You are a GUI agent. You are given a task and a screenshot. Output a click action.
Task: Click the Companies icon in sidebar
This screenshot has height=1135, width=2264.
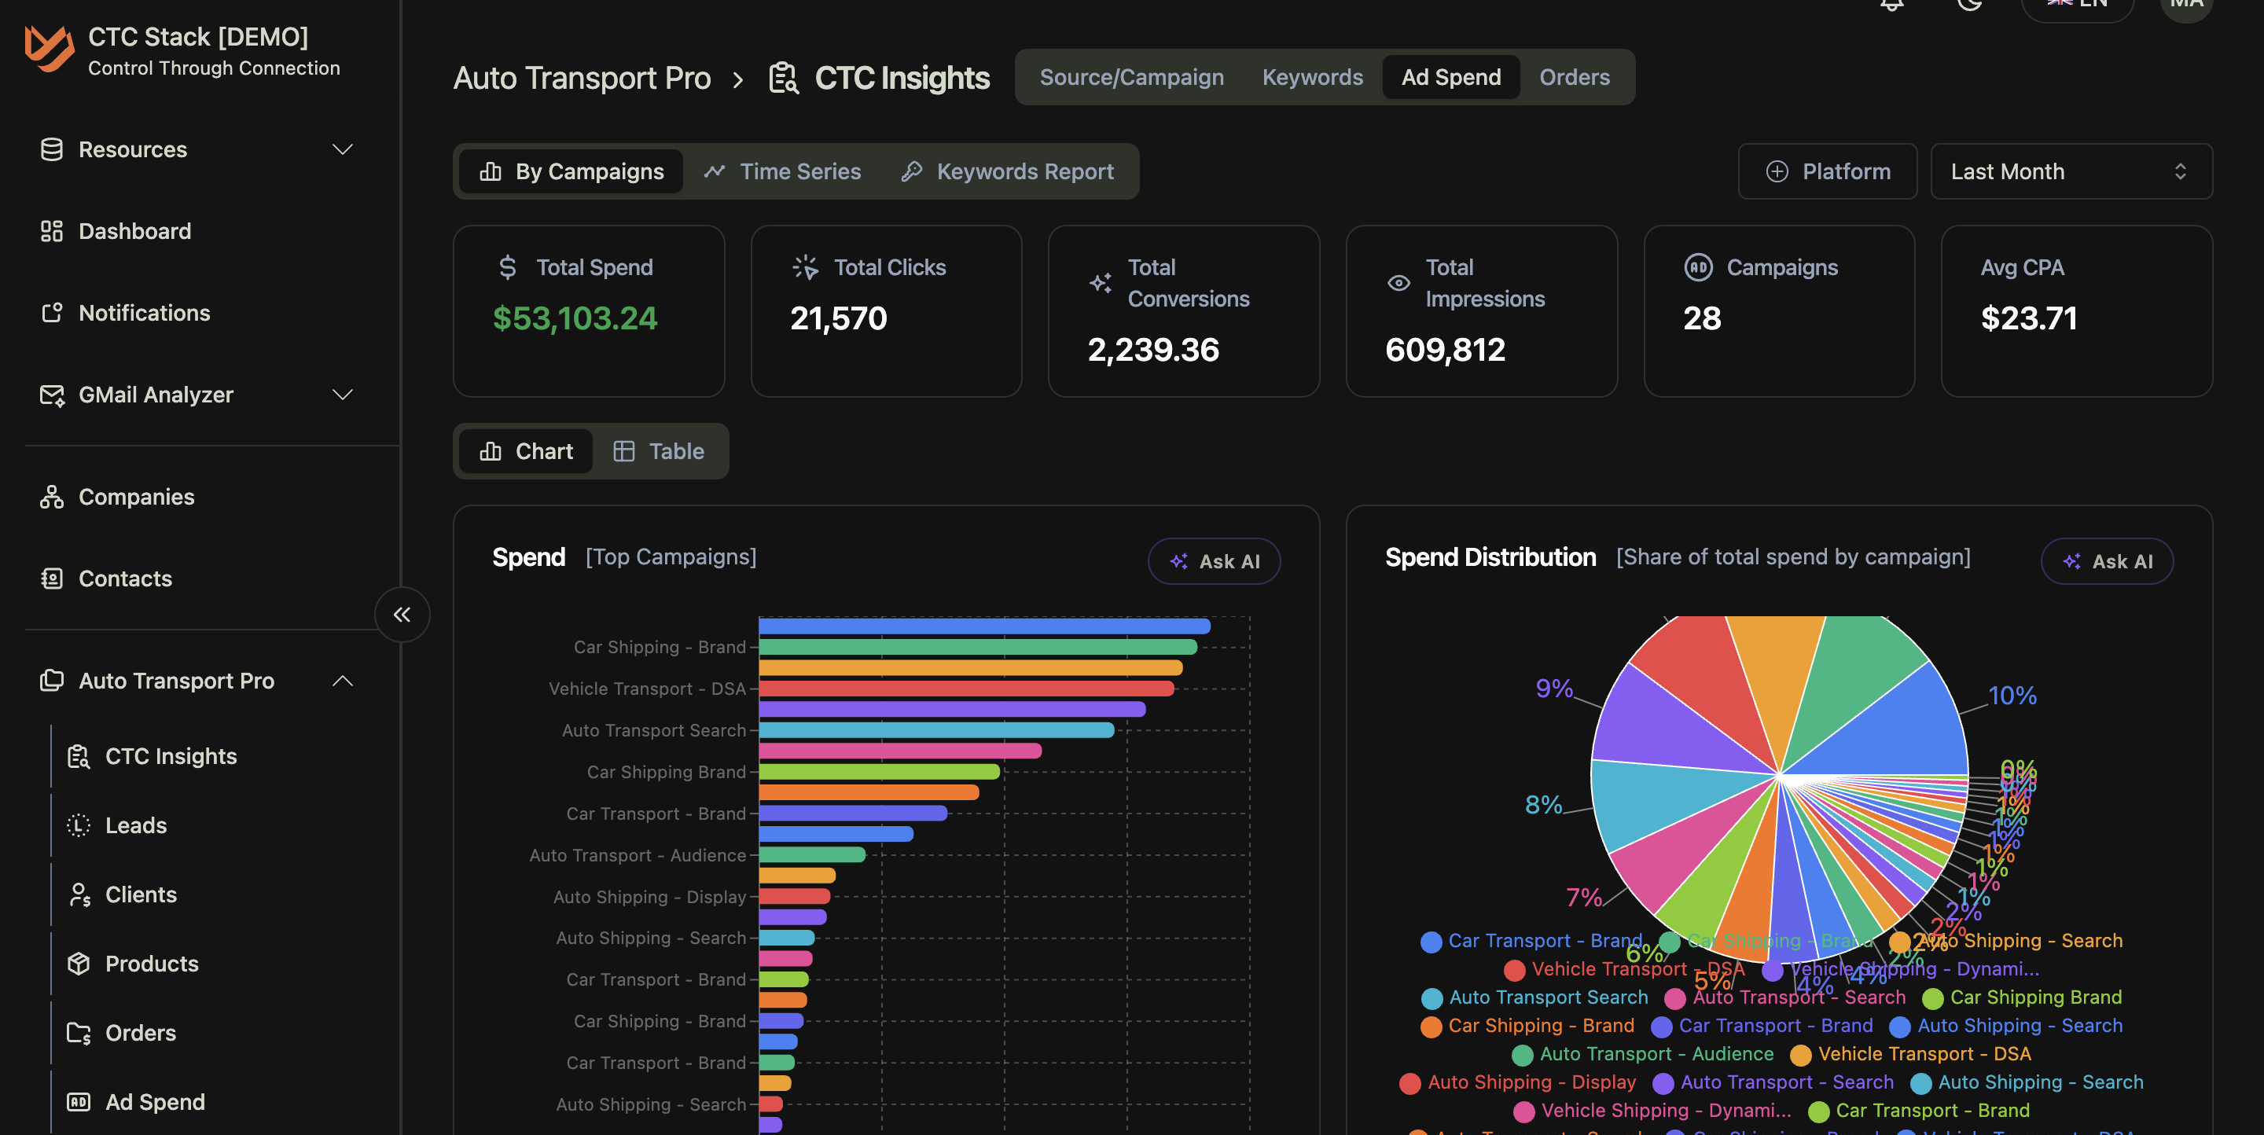(x=51, y=496)
